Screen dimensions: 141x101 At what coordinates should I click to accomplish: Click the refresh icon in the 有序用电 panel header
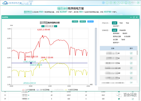click(x=134, y=17)
